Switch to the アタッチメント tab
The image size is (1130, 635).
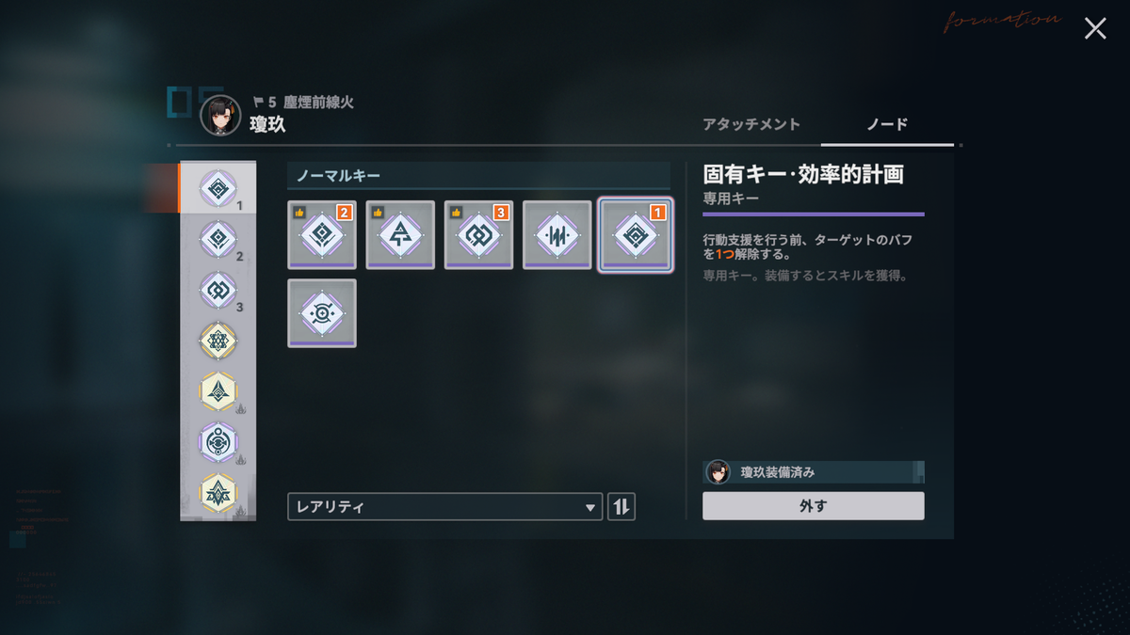pos(751,124)
